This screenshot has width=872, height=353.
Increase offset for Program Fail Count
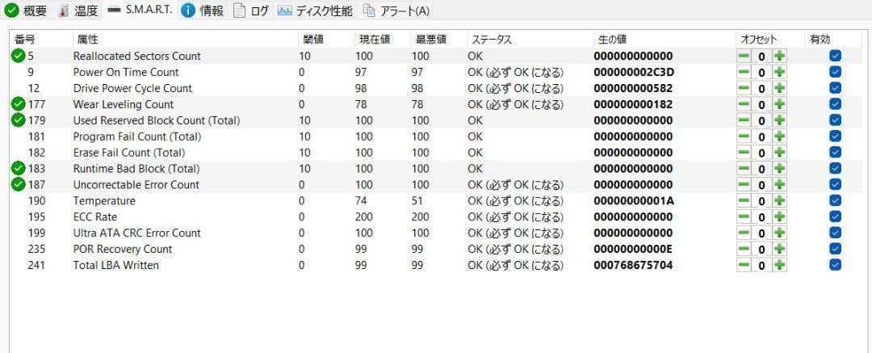(780, 137)
